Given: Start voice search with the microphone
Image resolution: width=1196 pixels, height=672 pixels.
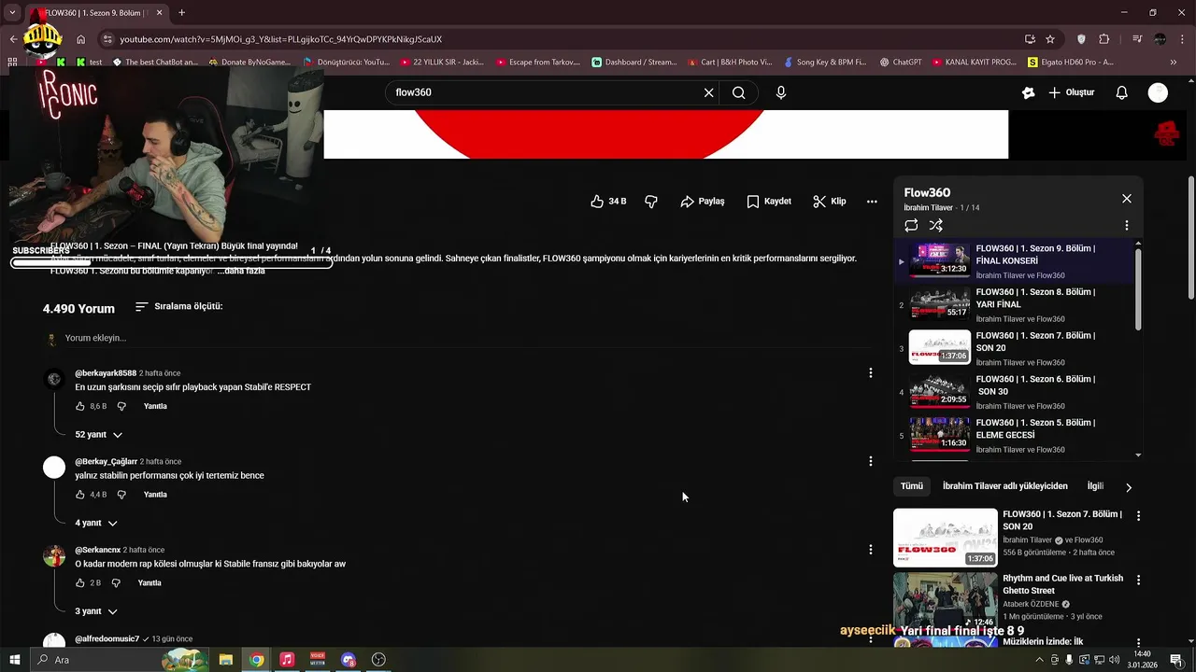Looking at the screenshot, I should tap(781, 92).
